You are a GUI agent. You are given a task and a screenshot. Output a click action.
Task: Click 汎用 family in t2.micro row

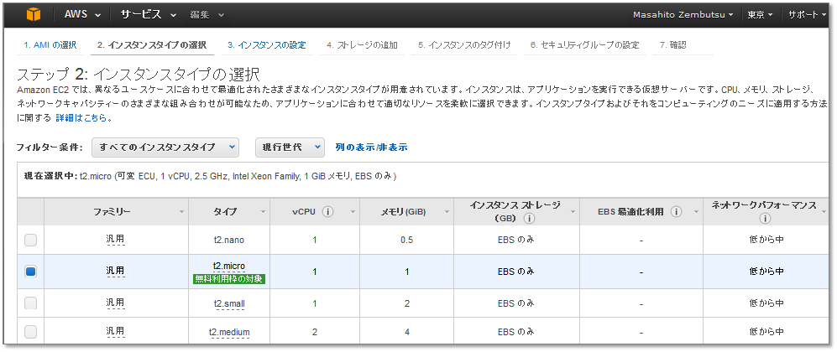click(x=115, y=271)
